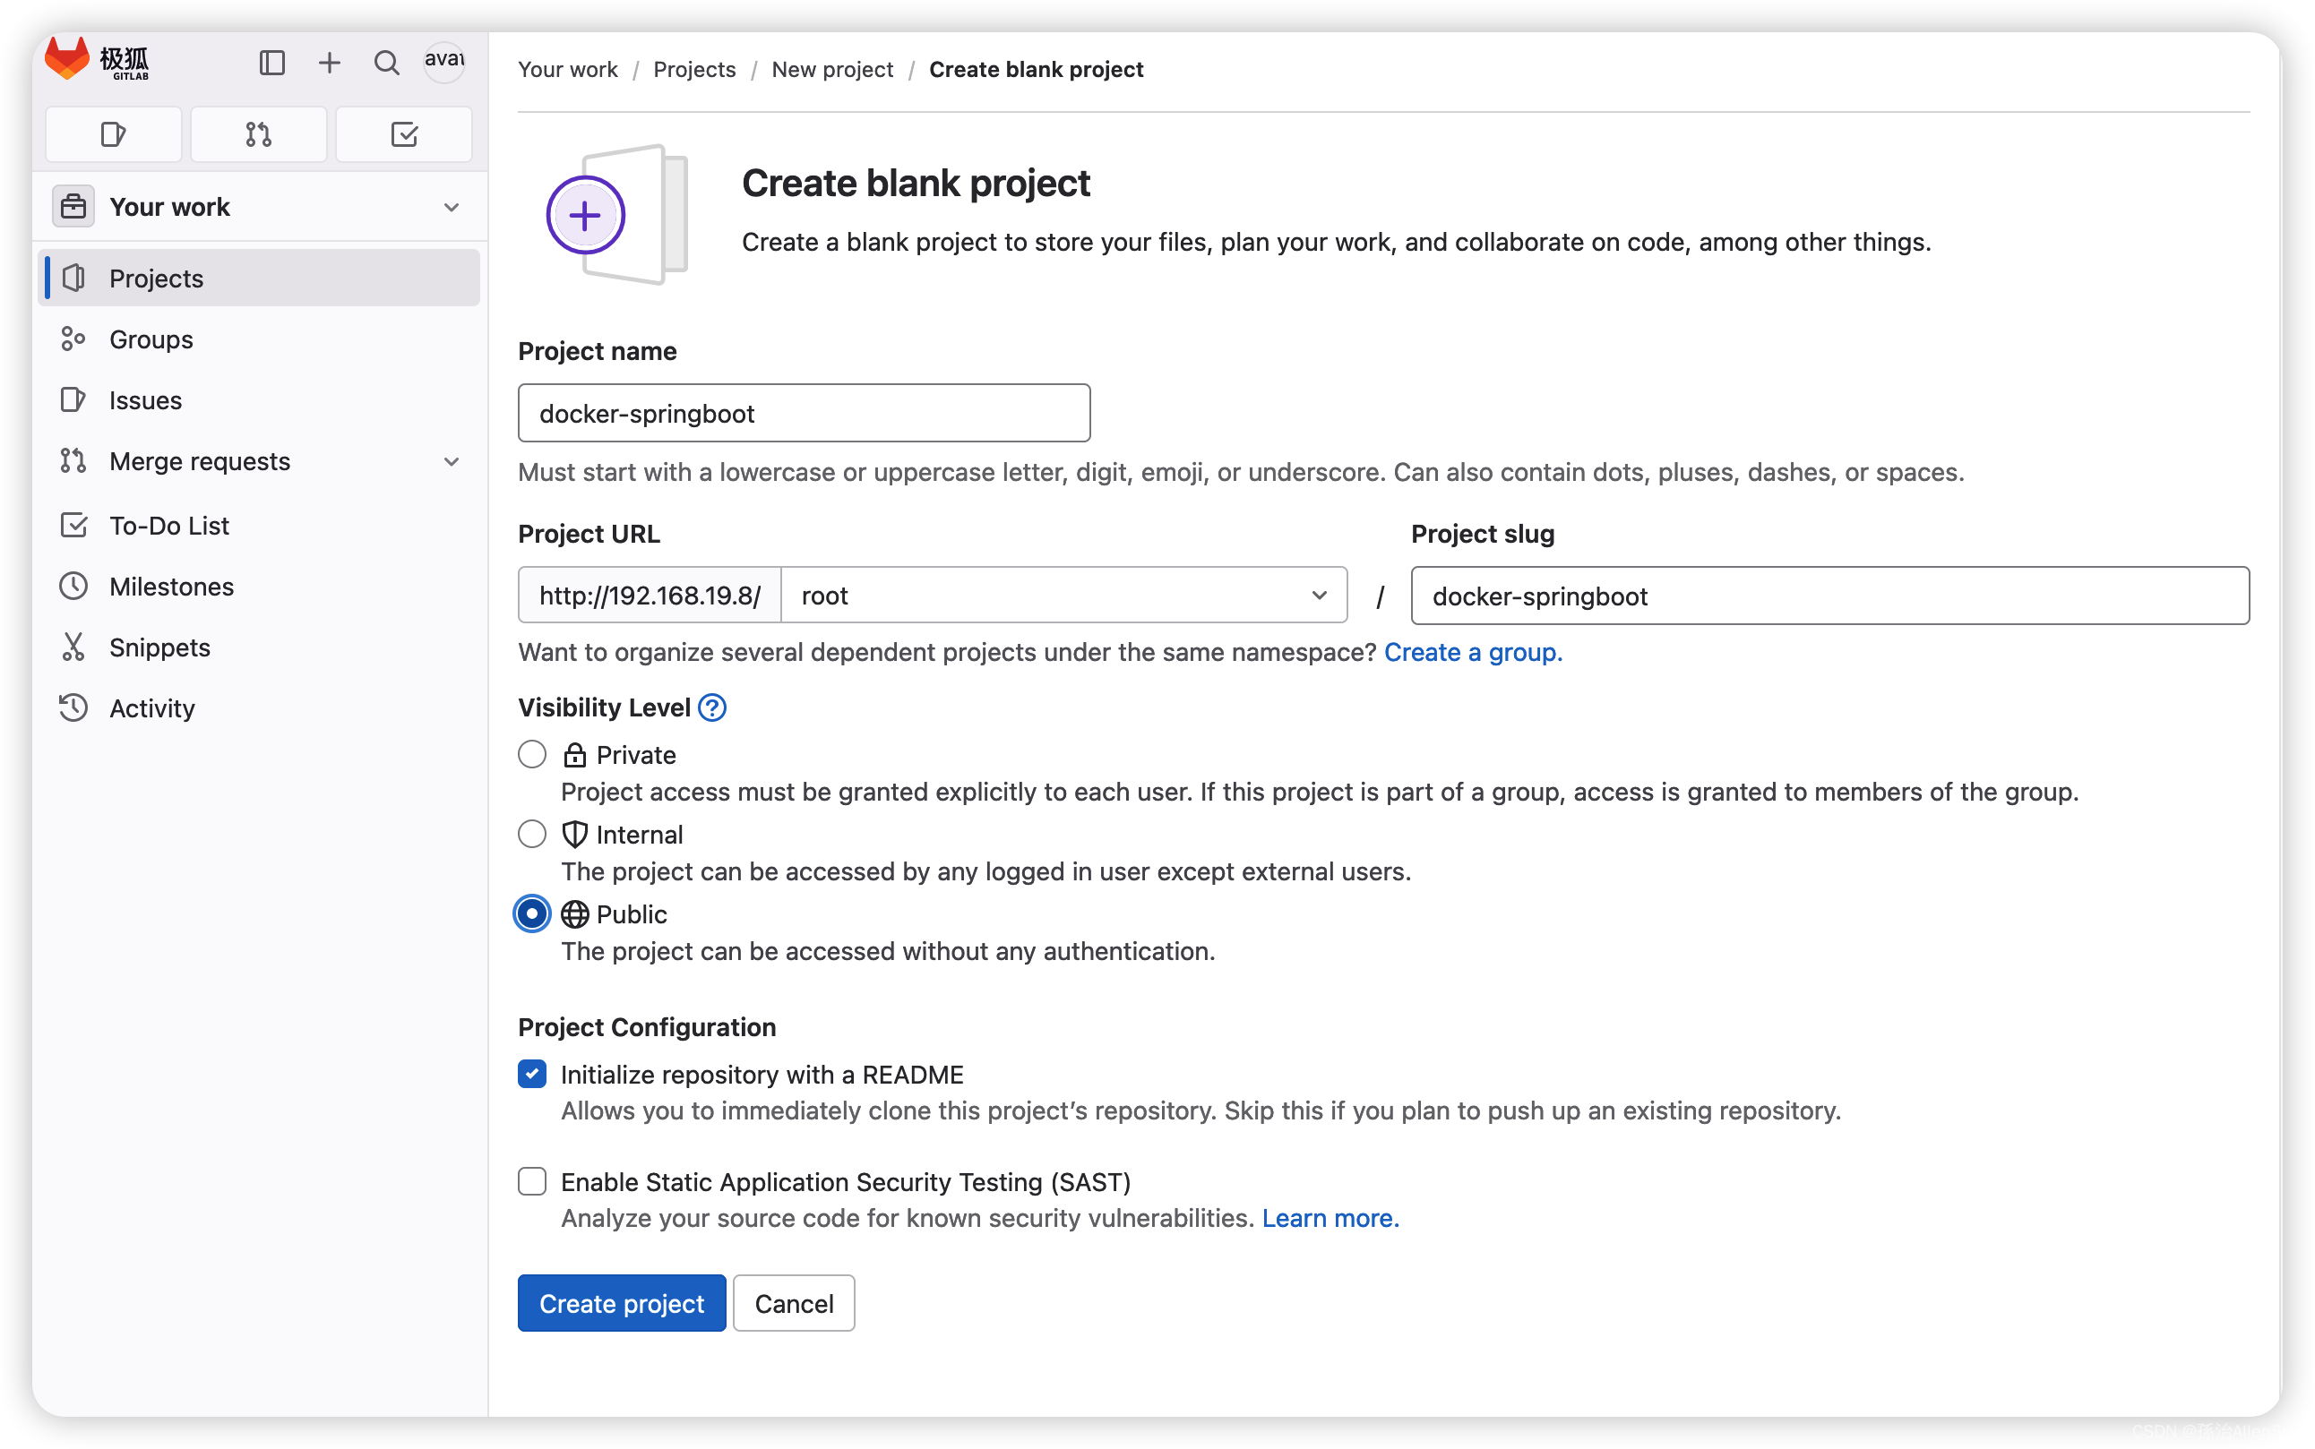
Task: Click the Project name input field
Action: click(805, 412)
